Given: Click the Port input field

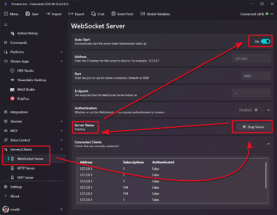Looking at the screenshot, I should (256, 76).
